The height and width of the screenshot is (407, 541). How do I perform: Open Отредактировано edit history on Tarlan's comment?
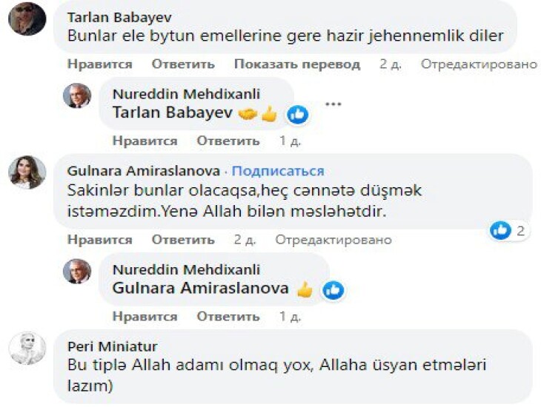pyautogui.click(x=479, y=64)
